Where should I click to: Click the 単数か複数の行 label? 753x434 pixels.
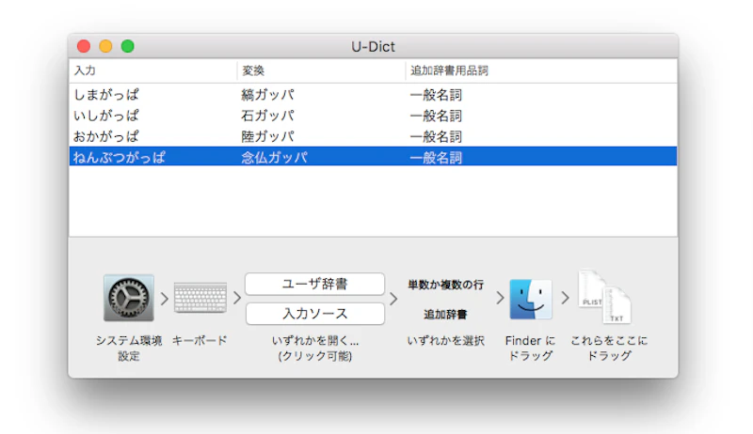click(x=445, y=285)
